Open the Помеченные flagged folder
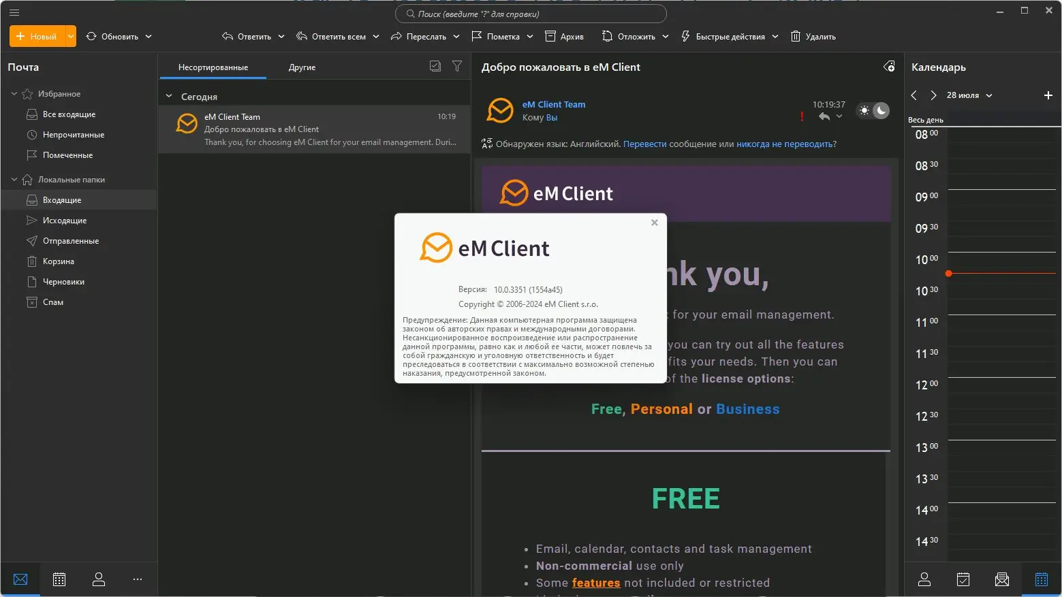 pos(79,155)
